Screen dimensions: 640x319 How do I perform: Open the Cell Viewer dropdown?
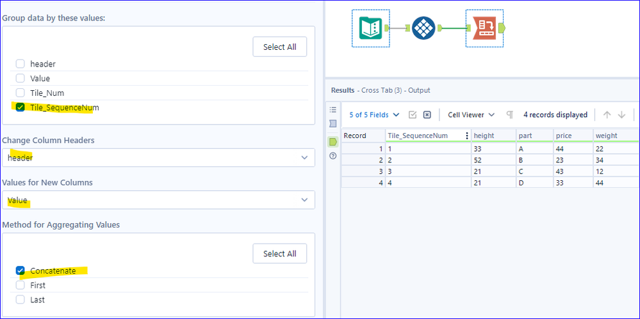click(471, 115)
